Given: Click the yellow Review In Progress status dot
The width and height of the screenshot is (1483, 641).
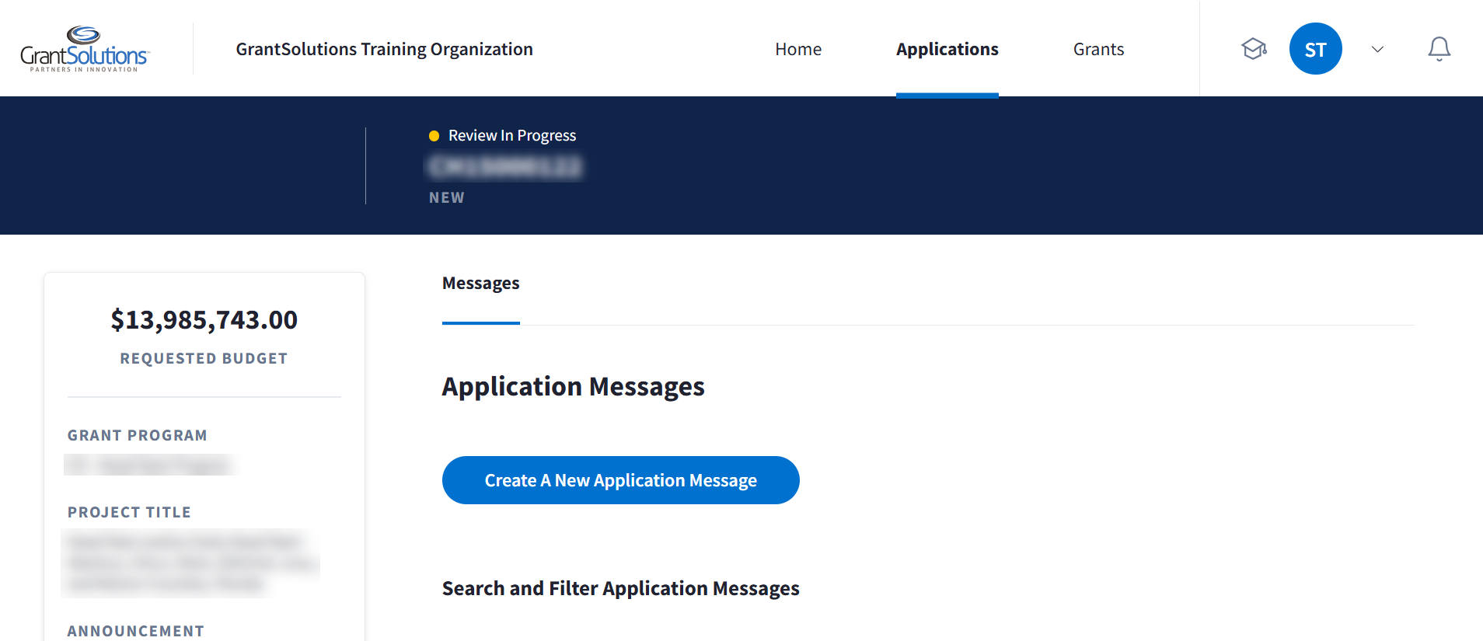Looking at the screenshot, I should [434, 136].
